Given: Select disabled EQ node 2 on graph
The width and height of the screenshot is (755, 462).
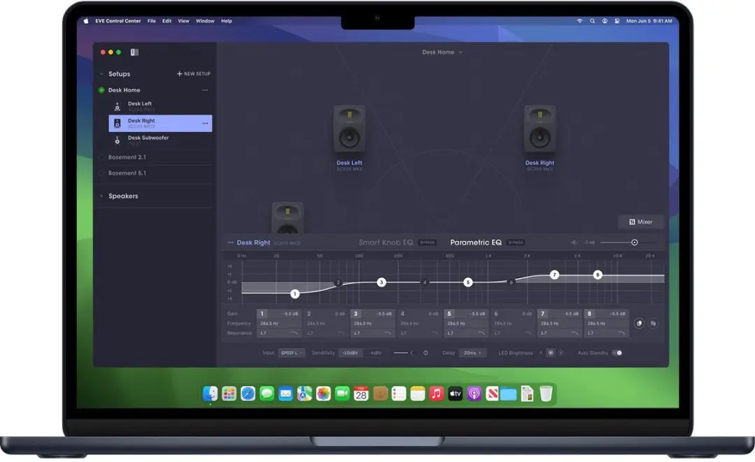Looking at the screenshot, I should click(x=338, y=282).
